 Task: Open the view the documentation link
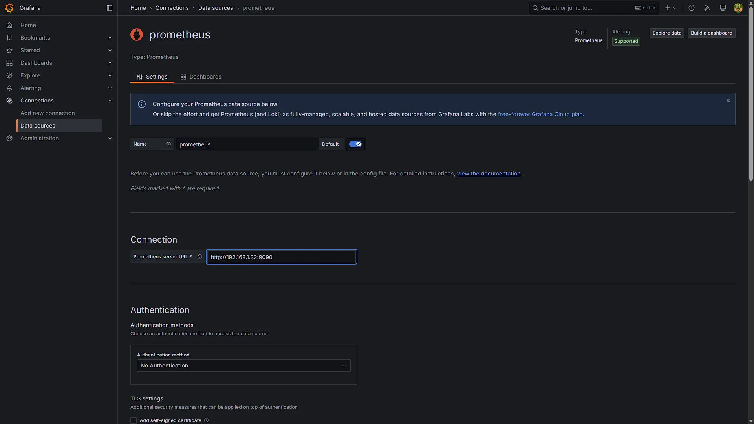489,174
